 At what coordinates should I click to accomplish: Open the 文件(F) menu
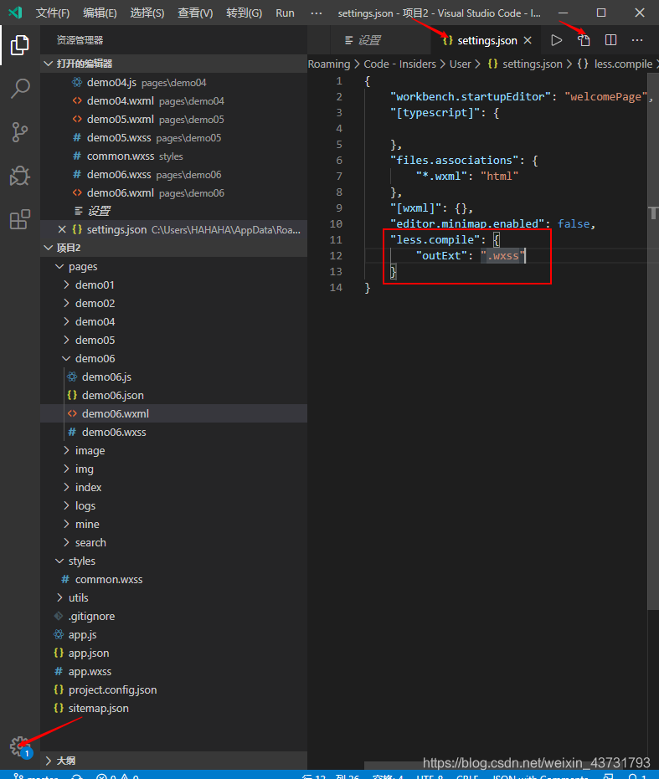52,13
